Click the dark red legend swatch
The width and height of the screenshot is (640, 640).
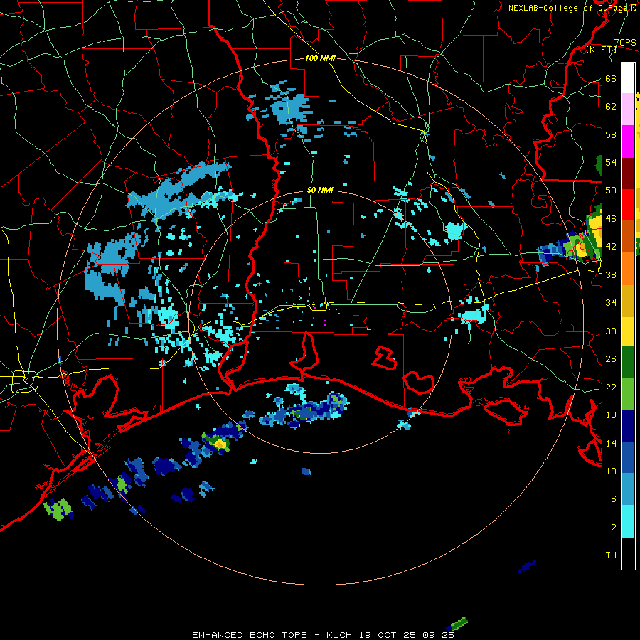click(x=628, y=174)
